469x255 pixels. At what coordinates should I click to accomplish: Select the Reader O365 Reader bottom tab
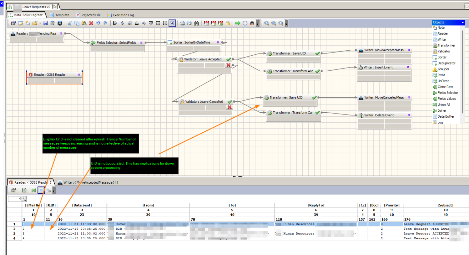coord(30,182)
